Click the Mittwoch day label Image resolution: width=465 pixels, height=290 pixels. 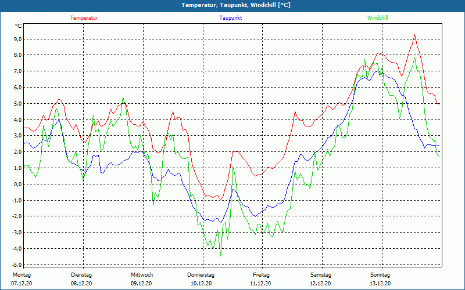(x=141, y=275)
